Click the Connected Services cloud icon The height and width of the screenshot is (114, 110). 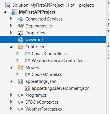pos(20,19)
